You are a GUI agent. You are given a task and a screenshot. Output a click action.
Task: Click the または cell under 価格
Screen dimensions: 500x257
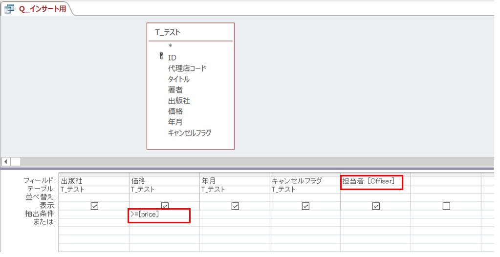pyautogui.click(x=165, y=223)
